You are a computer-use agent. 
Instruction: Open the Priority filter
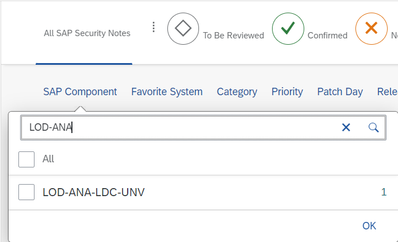pyautogui.click(x=287, y=92)
